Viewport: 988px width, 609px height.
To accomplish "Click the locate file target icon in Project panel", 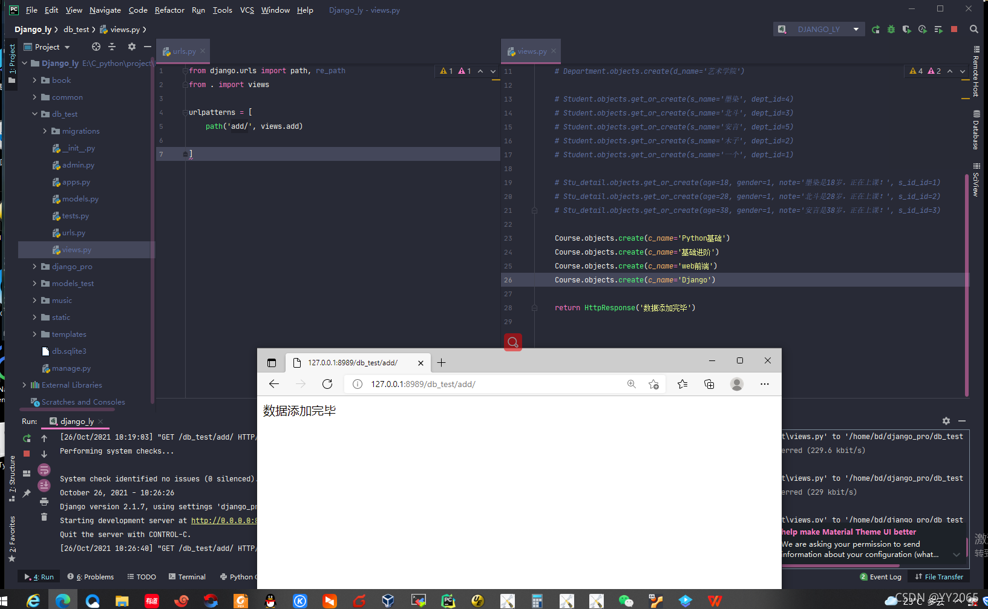I will click(x=96, y=47).
